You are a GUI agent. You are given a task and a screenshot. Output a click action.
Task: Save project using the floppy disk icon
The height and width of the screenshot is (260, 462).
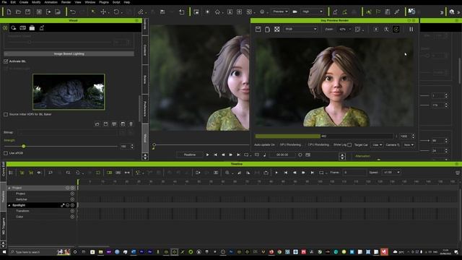(x=27, y=12)
